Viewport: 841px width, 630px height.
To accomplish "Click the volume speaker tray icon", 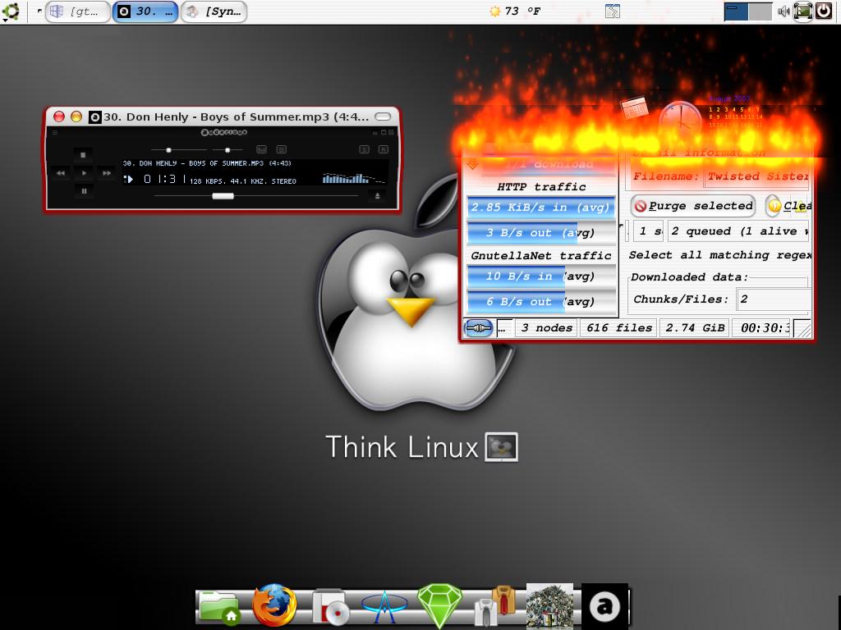I will (x=784, y=11).
